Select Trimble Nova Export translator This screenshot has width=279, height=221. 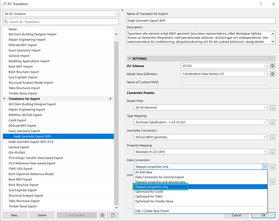point(58,206)
